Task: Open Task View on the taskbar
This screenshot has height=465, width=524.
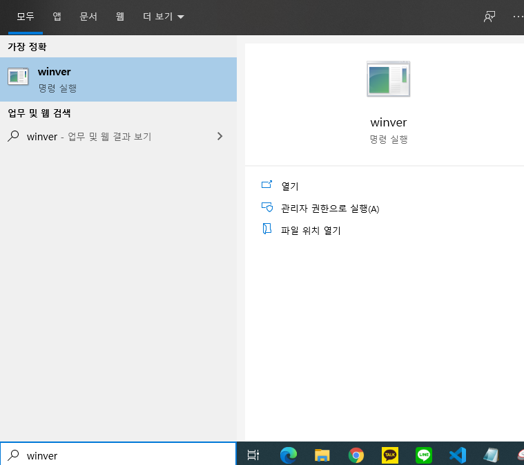Action: pyautogui.click(x=253, y=455)
